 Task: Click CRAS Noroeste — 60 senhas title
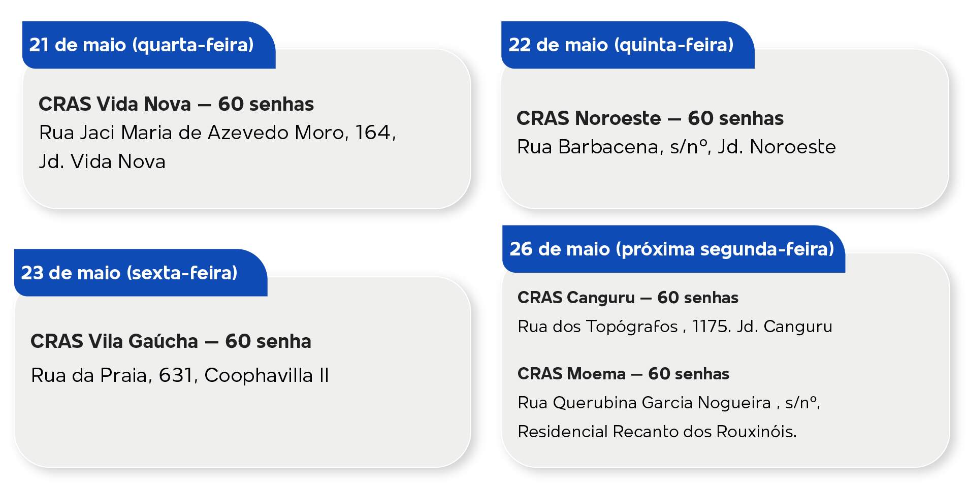point(650,118)
